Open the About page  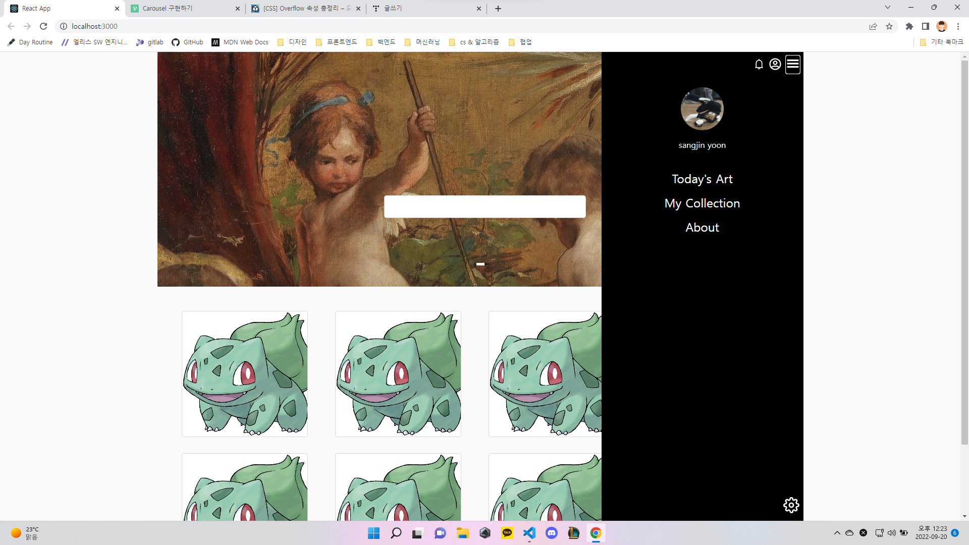(x=702, y=228)
